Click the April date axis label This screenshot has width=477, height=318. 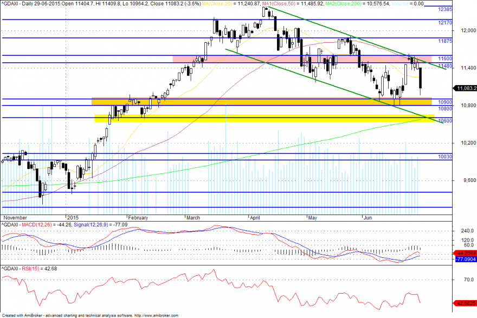(x=255, y=218)
